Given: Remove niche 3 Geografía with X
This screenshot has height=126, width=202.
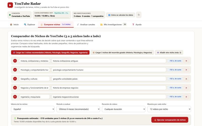Looking at the screenshot, I should (186, 79).
